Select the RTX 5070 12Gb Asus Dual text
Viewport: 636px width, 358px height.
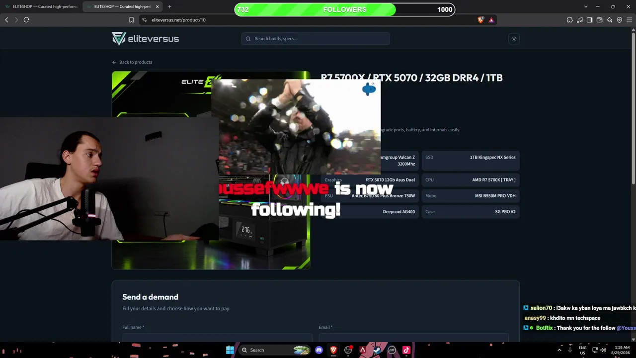(x=390, y=180)
